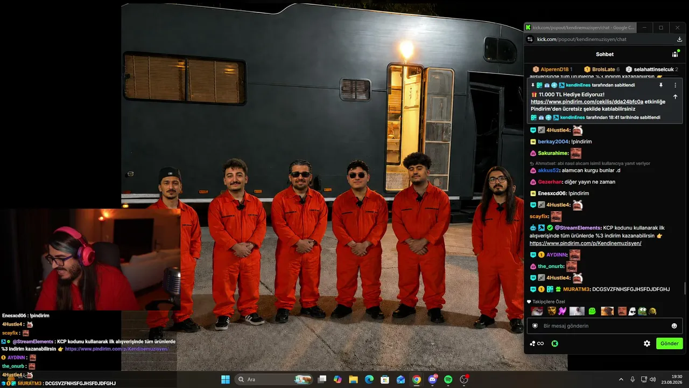Click BroIsLate in the top gifters row
Screen dimensions: 689x388
click(603, 70)
